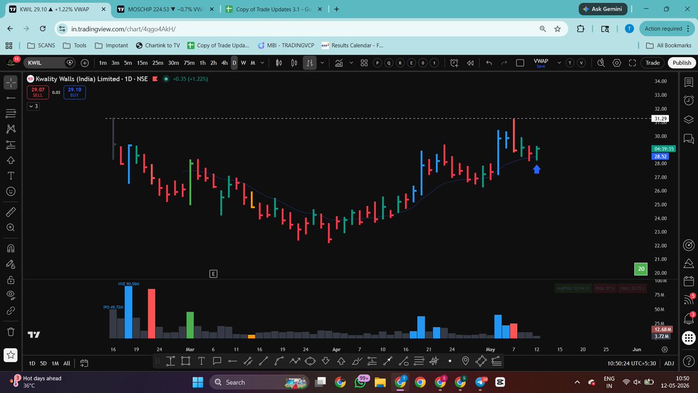Lock all drawings toggle

click(x=11, y=279)
